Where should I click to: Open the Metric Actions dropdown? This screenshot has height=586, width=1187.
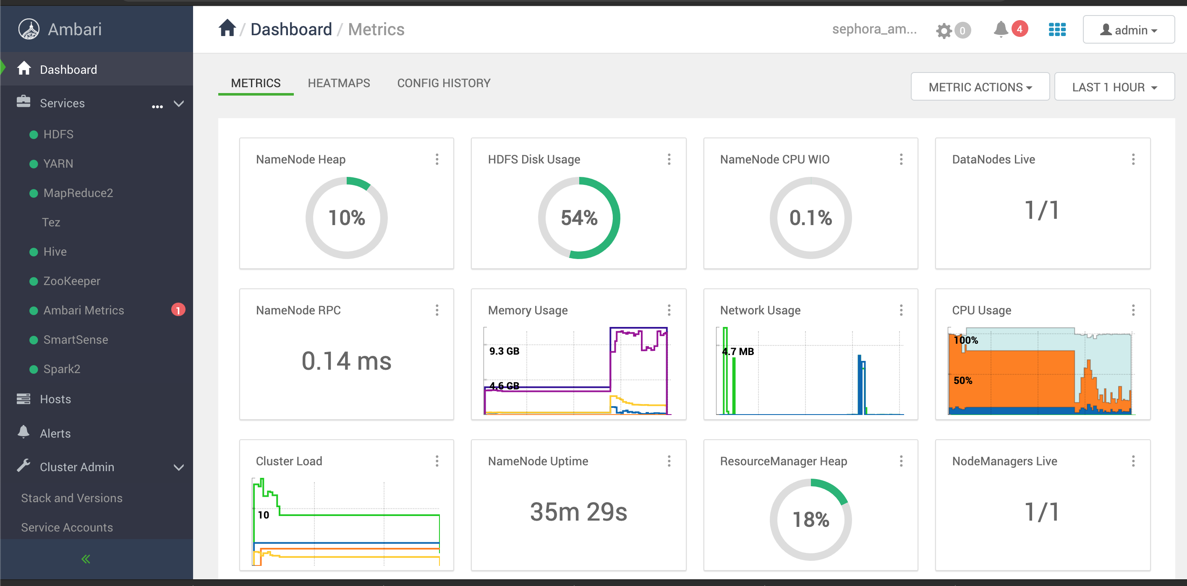980,86
